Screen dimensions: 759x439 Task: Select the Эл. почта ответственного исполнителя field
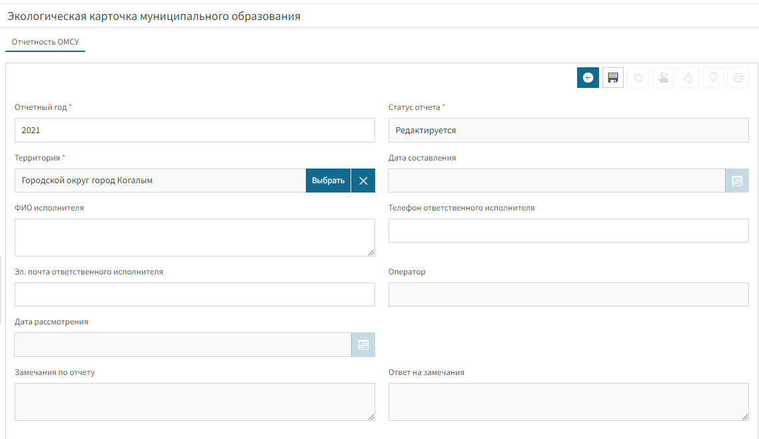point(195,294)
